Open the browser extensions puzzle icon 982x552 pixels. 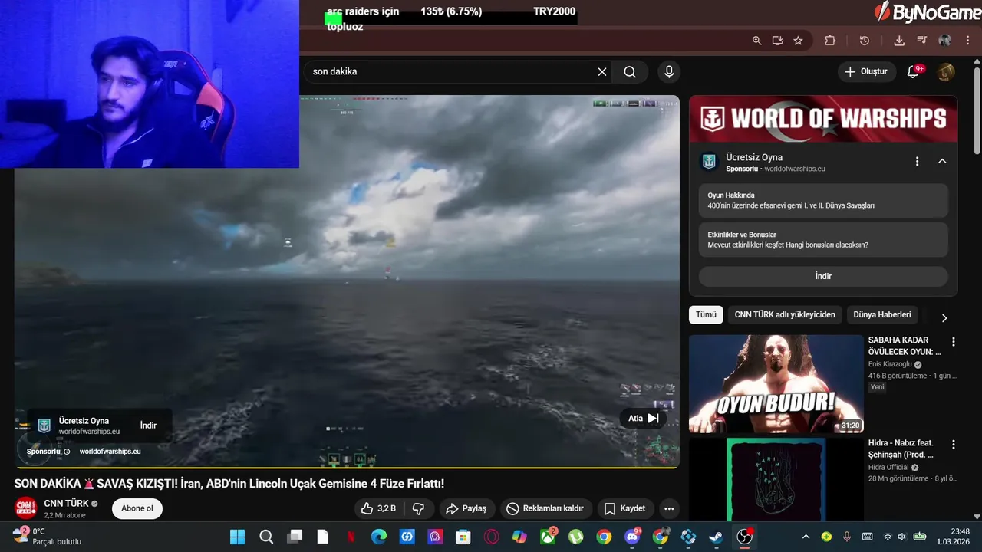(x=830, y=41)
